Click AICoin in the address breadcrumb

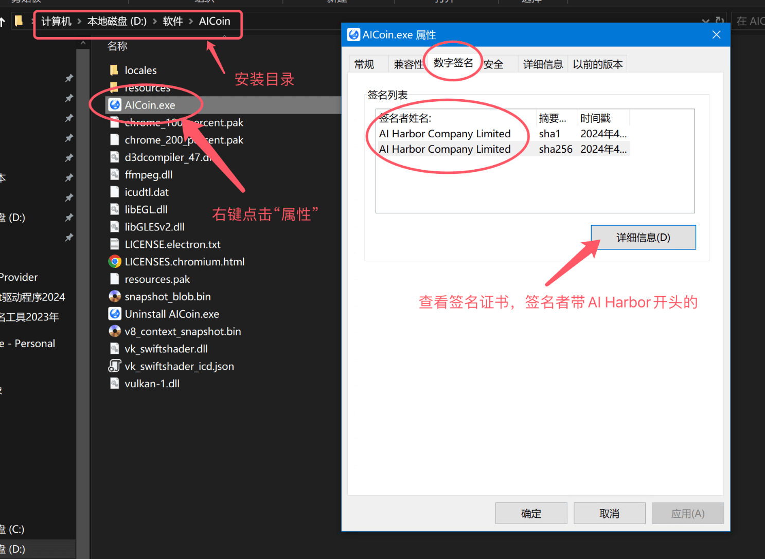(x=215, y=21)
